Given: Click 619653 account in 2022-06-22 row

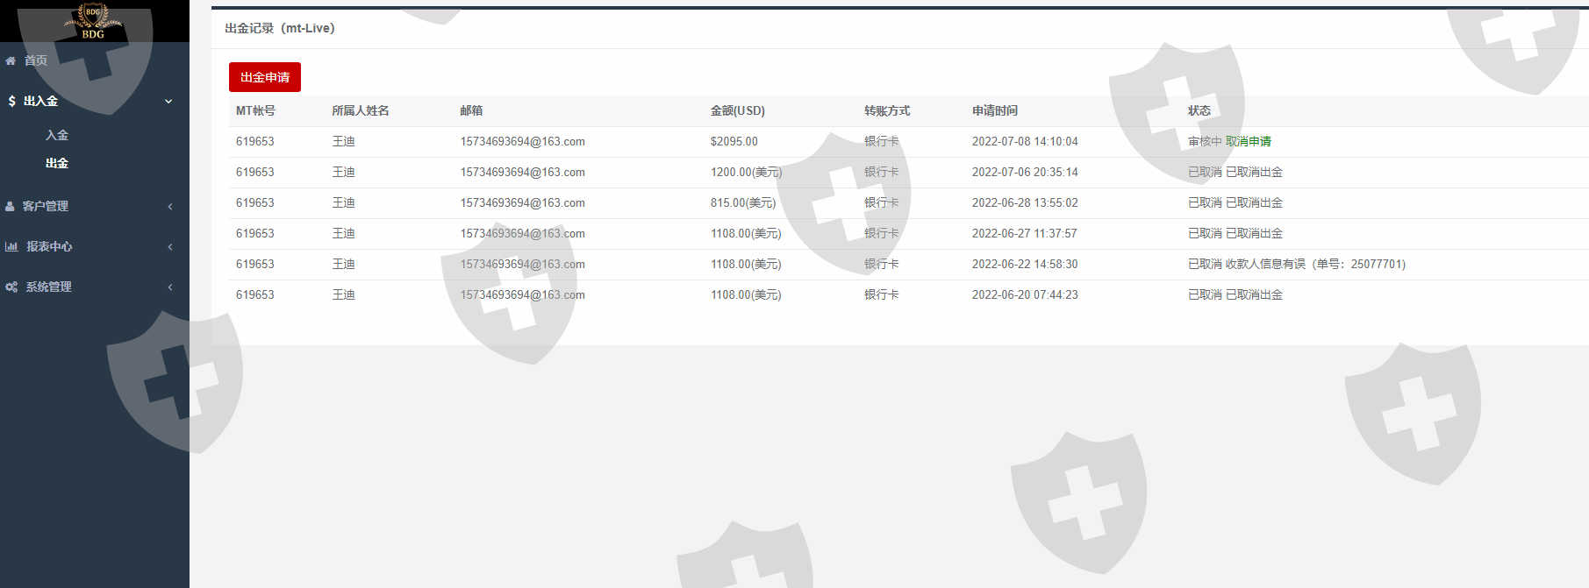Looking at the screenshot, I should click(255, 264).
